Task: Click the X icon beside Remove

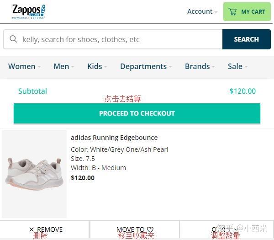Action: [32, 229]
